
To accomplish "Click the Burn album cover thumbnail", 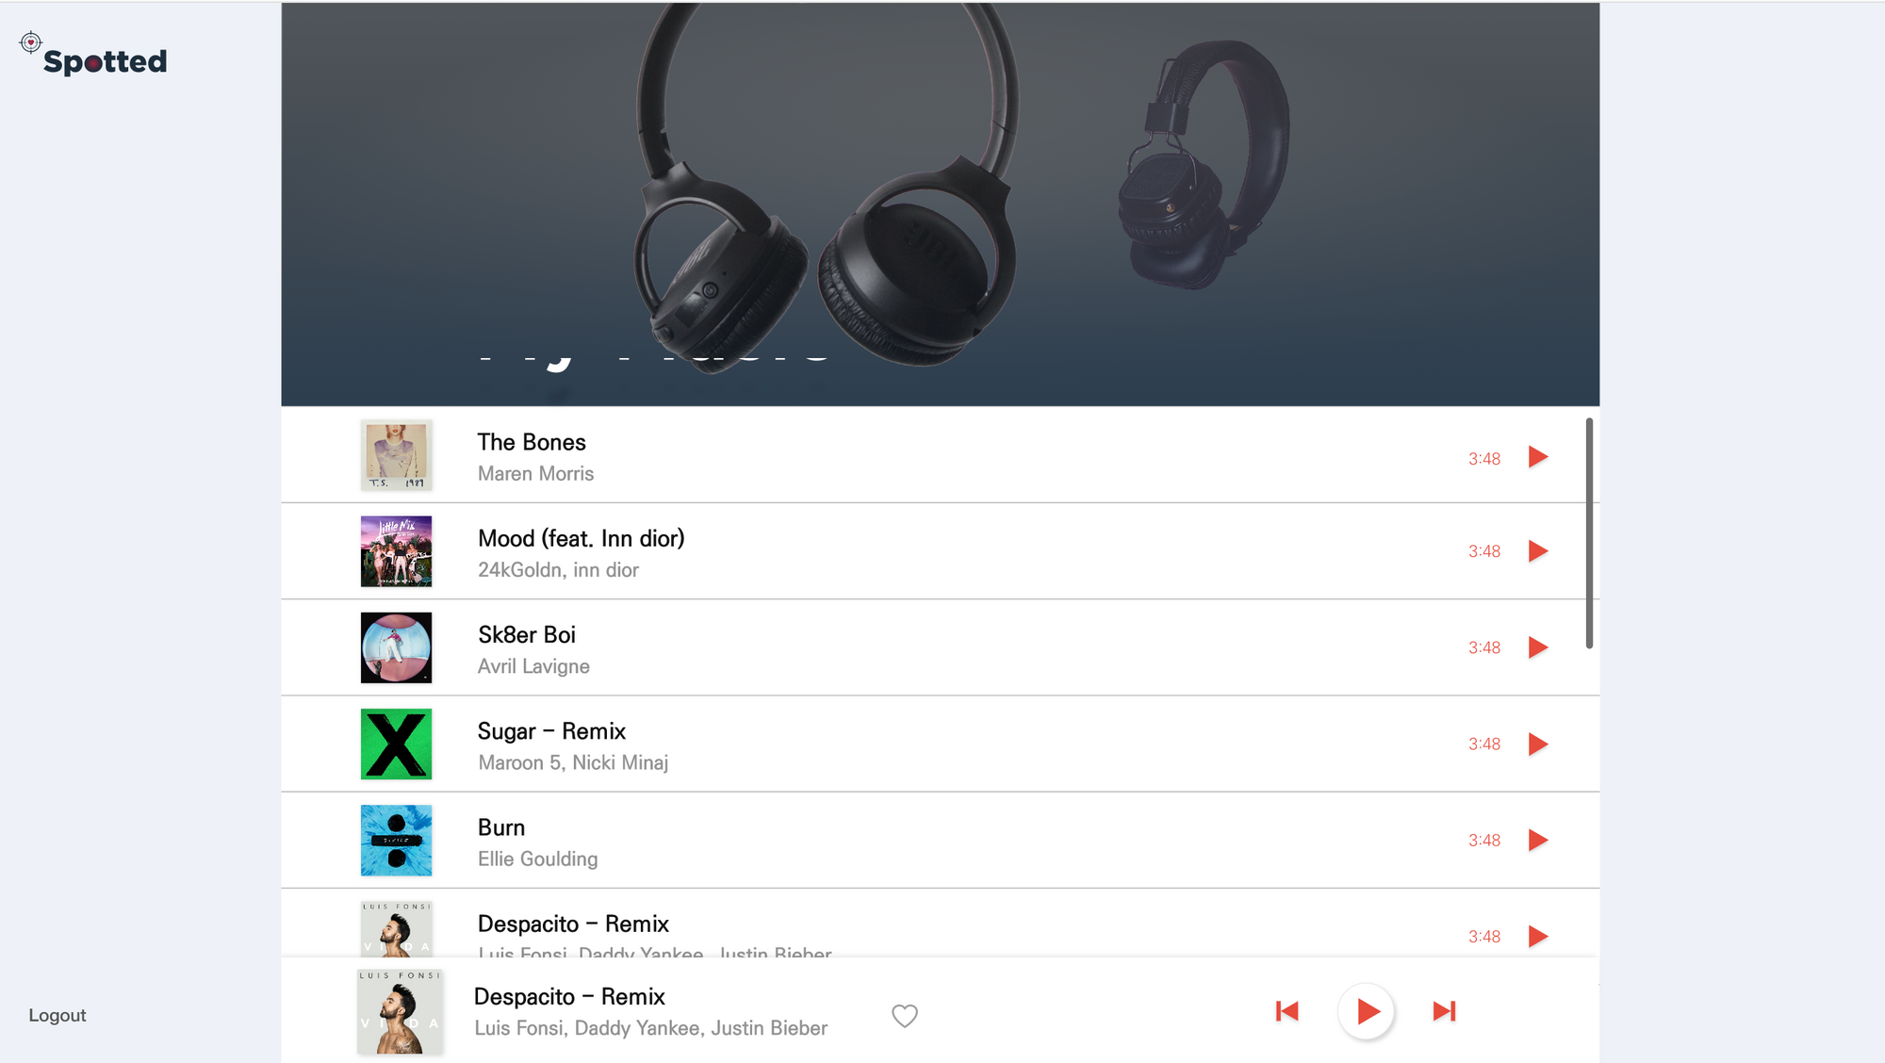I will (396, 840).
